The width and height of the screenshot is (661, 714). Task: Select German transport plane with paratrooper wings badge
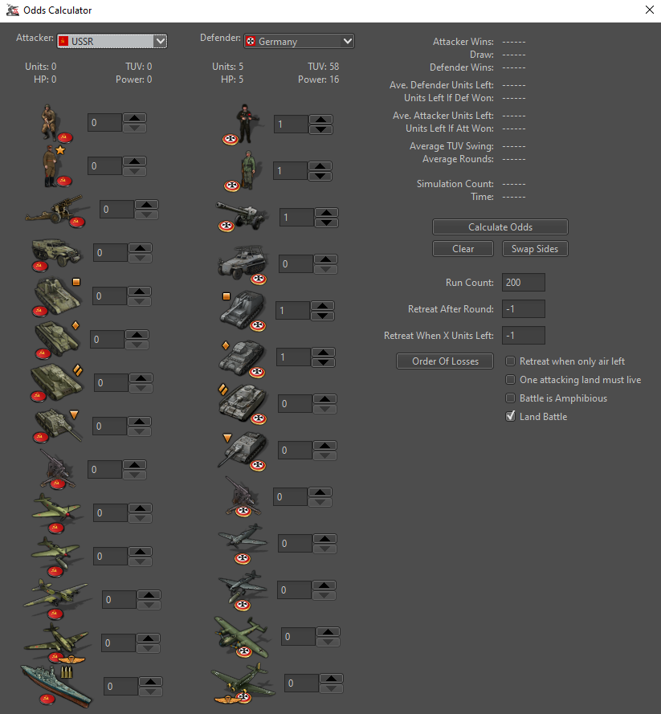(x=243, y=683)
